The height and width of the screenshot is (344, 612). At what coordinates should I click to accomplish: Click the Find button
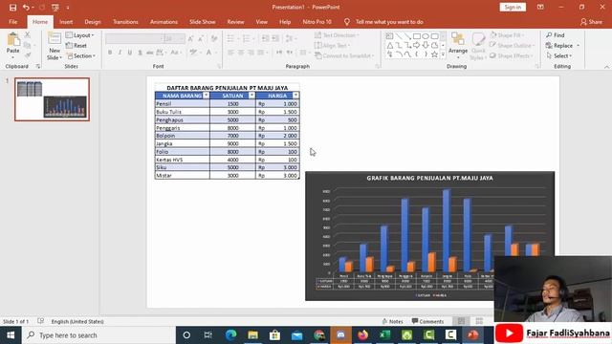555,35
